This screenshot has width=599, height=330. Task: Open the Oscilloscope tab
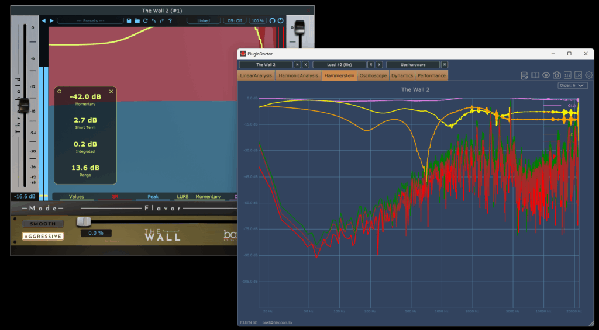point(373,75)
